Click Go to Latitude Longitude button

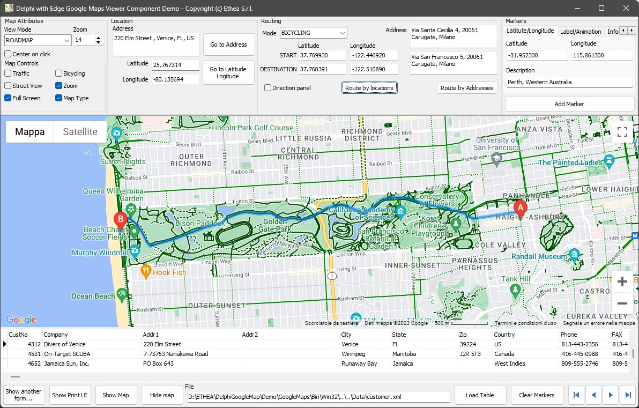228,72
